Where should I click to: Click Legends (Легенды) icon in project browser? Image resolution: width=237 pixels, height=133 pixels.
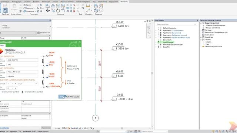[203, 30]
